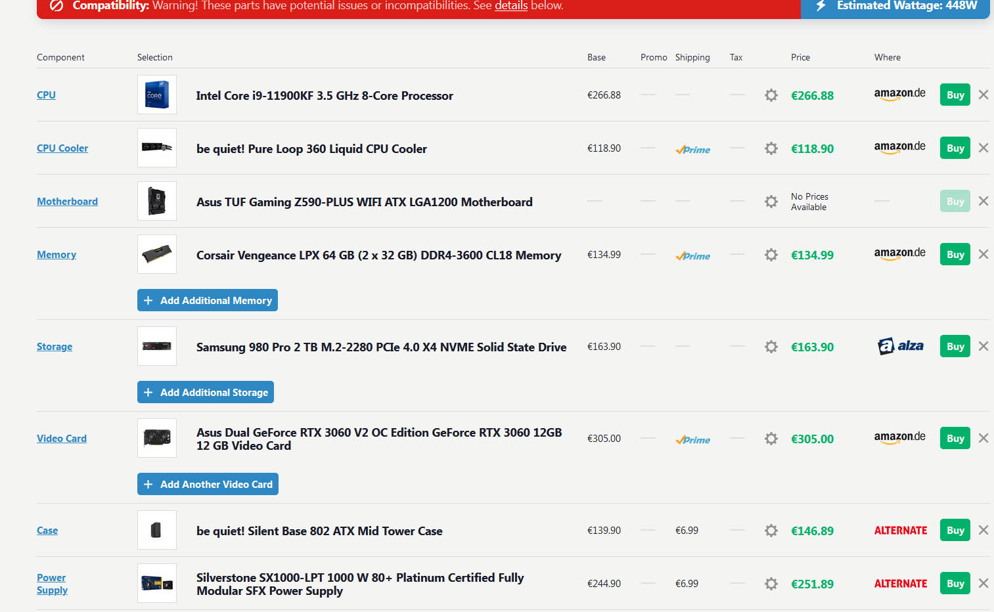Open the compatibility details link
Image resolution: width=994 pixels, height=612 pixels.
[x=511, y=6]
